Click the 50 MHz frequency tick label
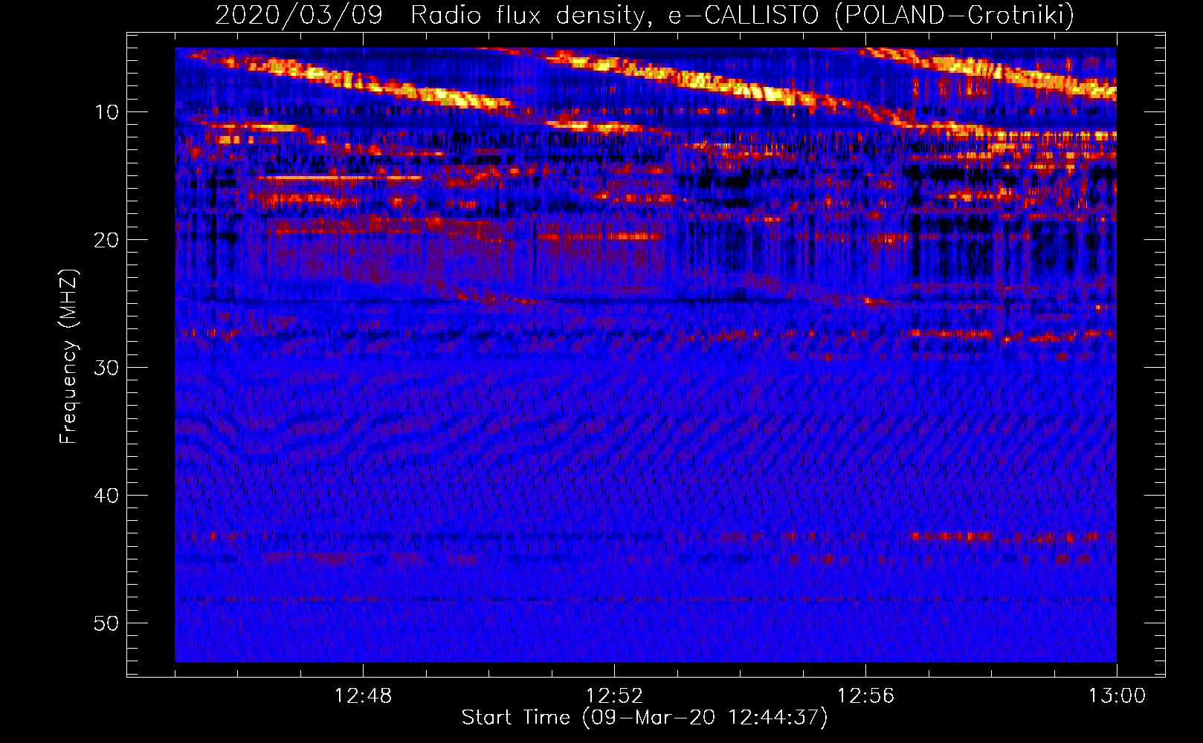The height and width of the screenshot is (743, 1203). 106,623
